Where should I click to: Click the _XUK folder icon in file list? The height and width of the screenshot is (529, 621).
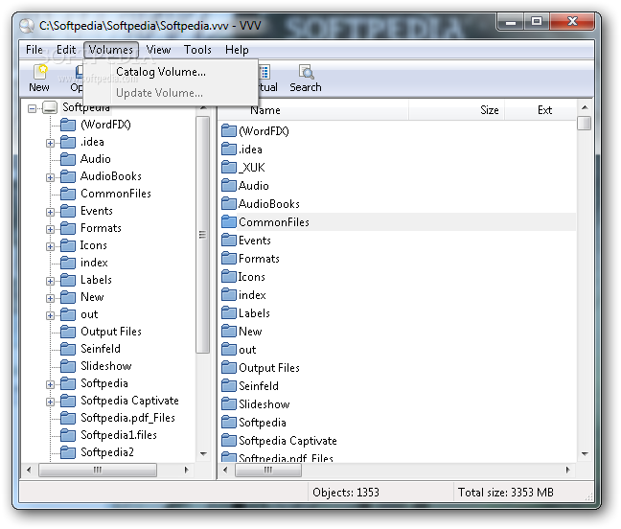tap(228, 168)
